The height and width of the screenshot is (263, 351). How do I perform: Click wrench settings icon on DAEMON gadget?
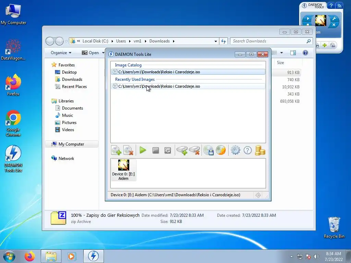[x=334, y=18]
